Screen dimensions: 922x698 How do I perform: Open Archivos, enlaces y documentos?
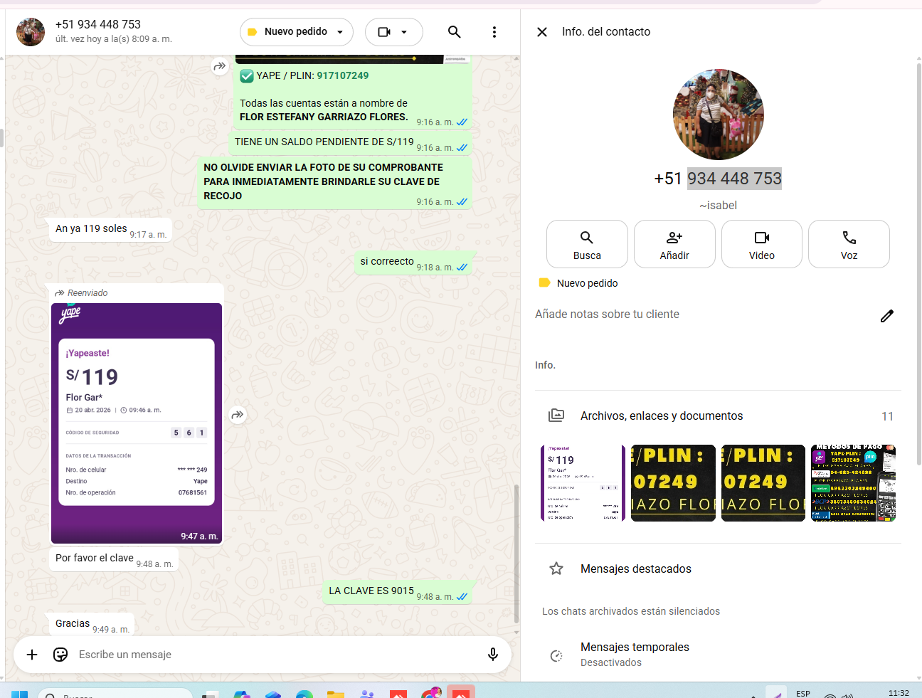point(661,416)
